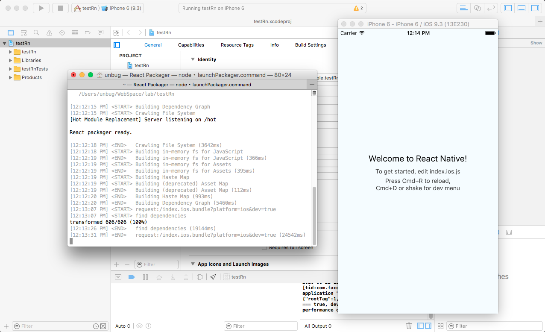The width and height of the screenshot is (545, 332).
Task: Click Welcome to React Native text in simulator
Action: 418,159
